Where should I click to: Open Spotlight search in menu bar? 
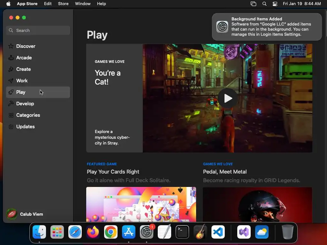(x=264, y=4)
